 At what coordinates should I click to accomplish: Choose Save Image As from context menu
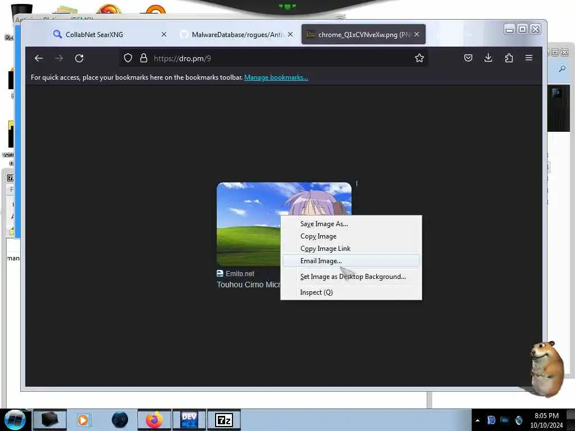click(351, 224)
